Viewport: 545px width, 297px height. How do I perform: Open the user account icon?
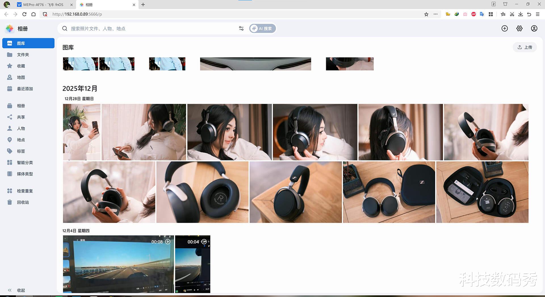pos(534,28)
